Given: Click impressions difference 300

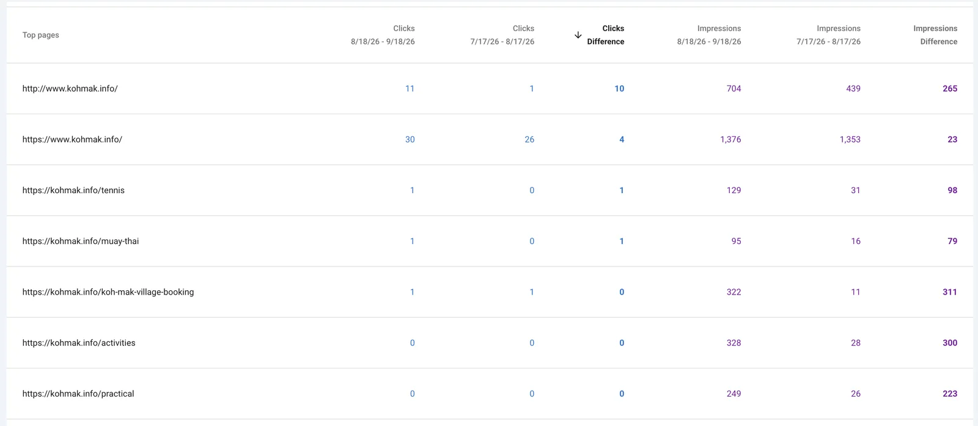Looking at the screenshot, I should 950,343.
